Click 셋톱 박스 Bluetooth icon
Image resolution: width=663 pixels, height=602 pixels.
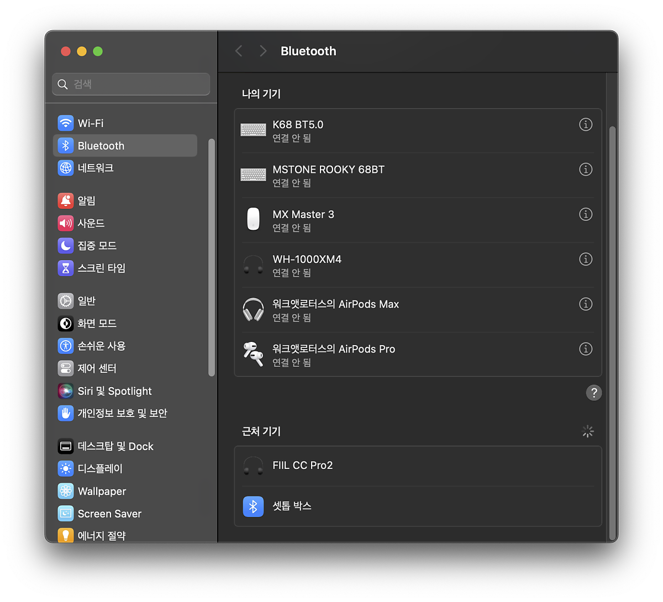coord(253,506)
